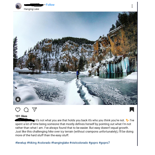Open the #hiking hashtag
Viewport: 155px width, 155px height.
[x=32, y=143]
